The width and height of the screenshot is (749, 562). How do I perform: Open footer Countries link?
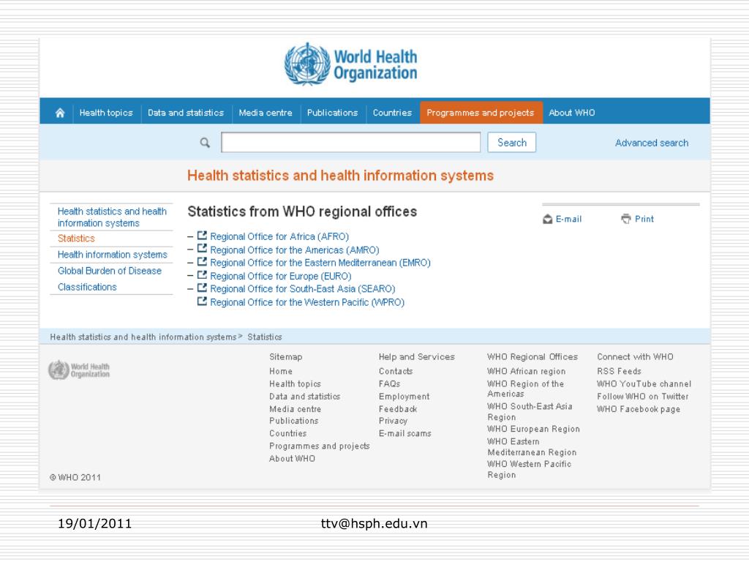coord(288,433)
